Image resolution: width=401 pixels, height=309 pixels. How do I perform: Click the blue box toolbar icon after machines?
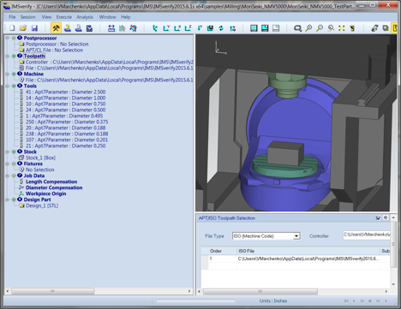89,28
